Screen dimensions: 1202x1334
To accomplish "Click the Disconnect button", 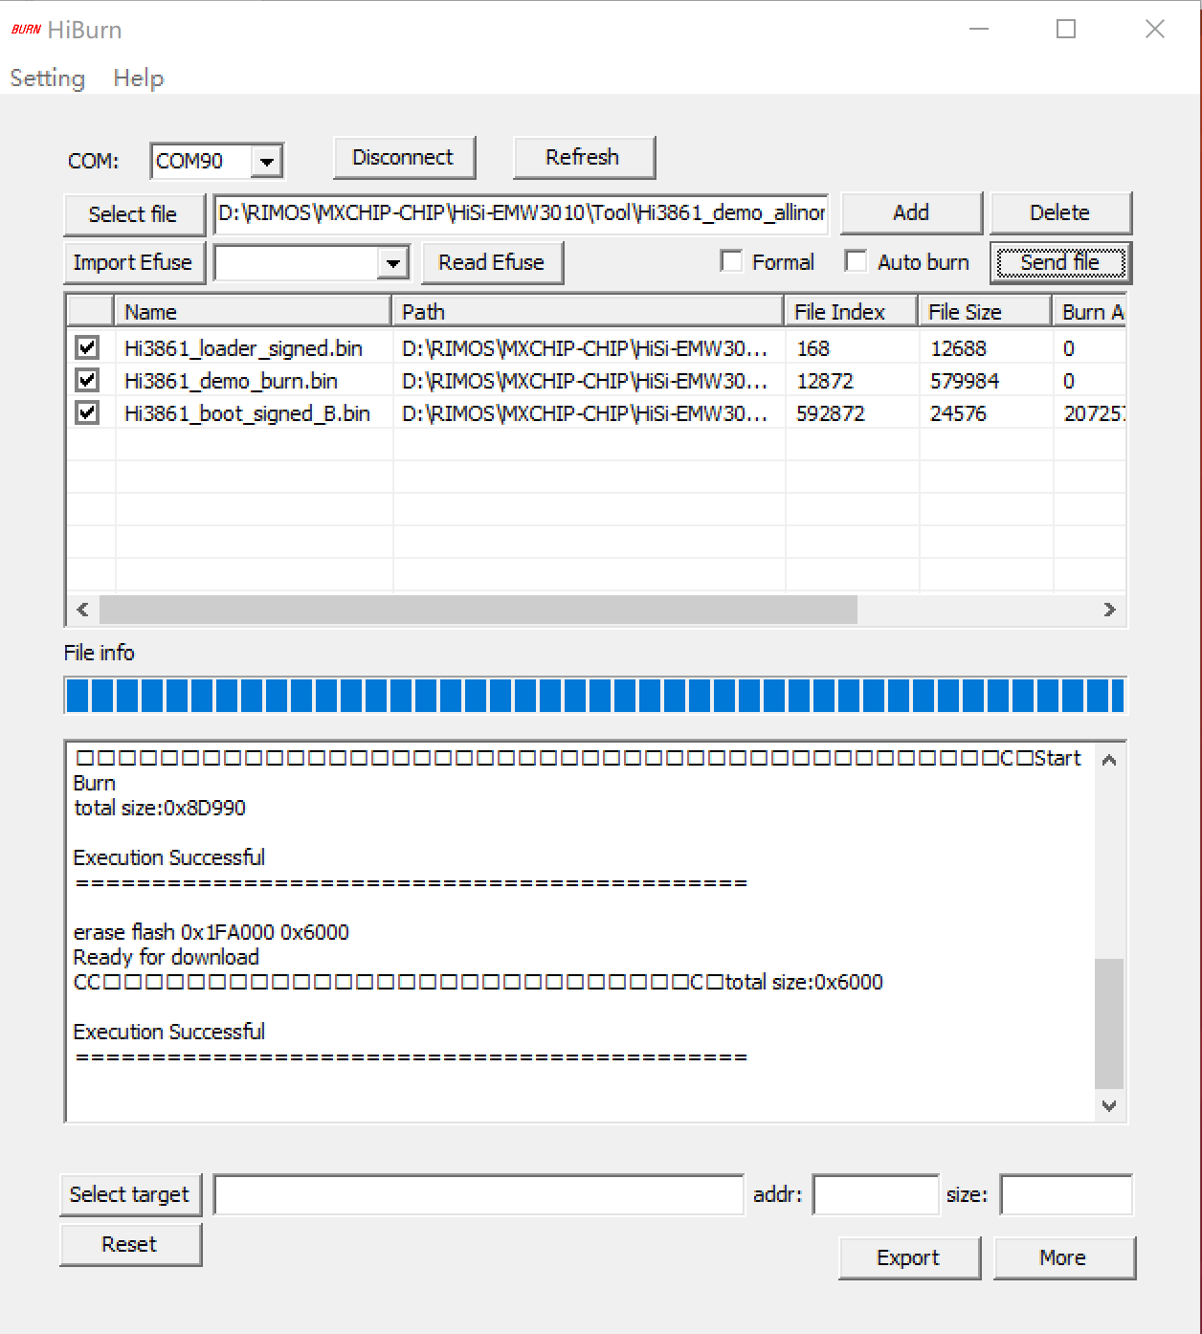I will click(x=404, y=157).
